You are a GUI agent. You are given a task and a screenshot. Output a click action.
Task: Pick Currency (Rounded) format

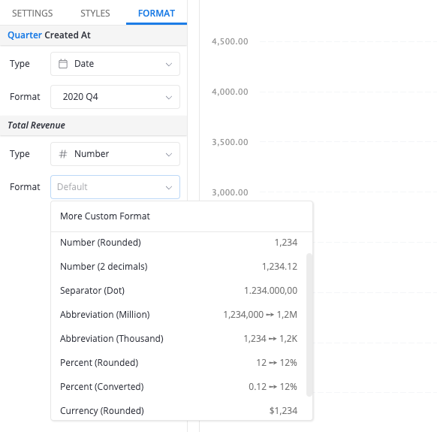(x=179, y=410)
